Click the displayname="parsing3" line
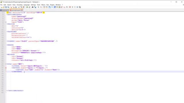The image size is (184, 103). point(22,18)
